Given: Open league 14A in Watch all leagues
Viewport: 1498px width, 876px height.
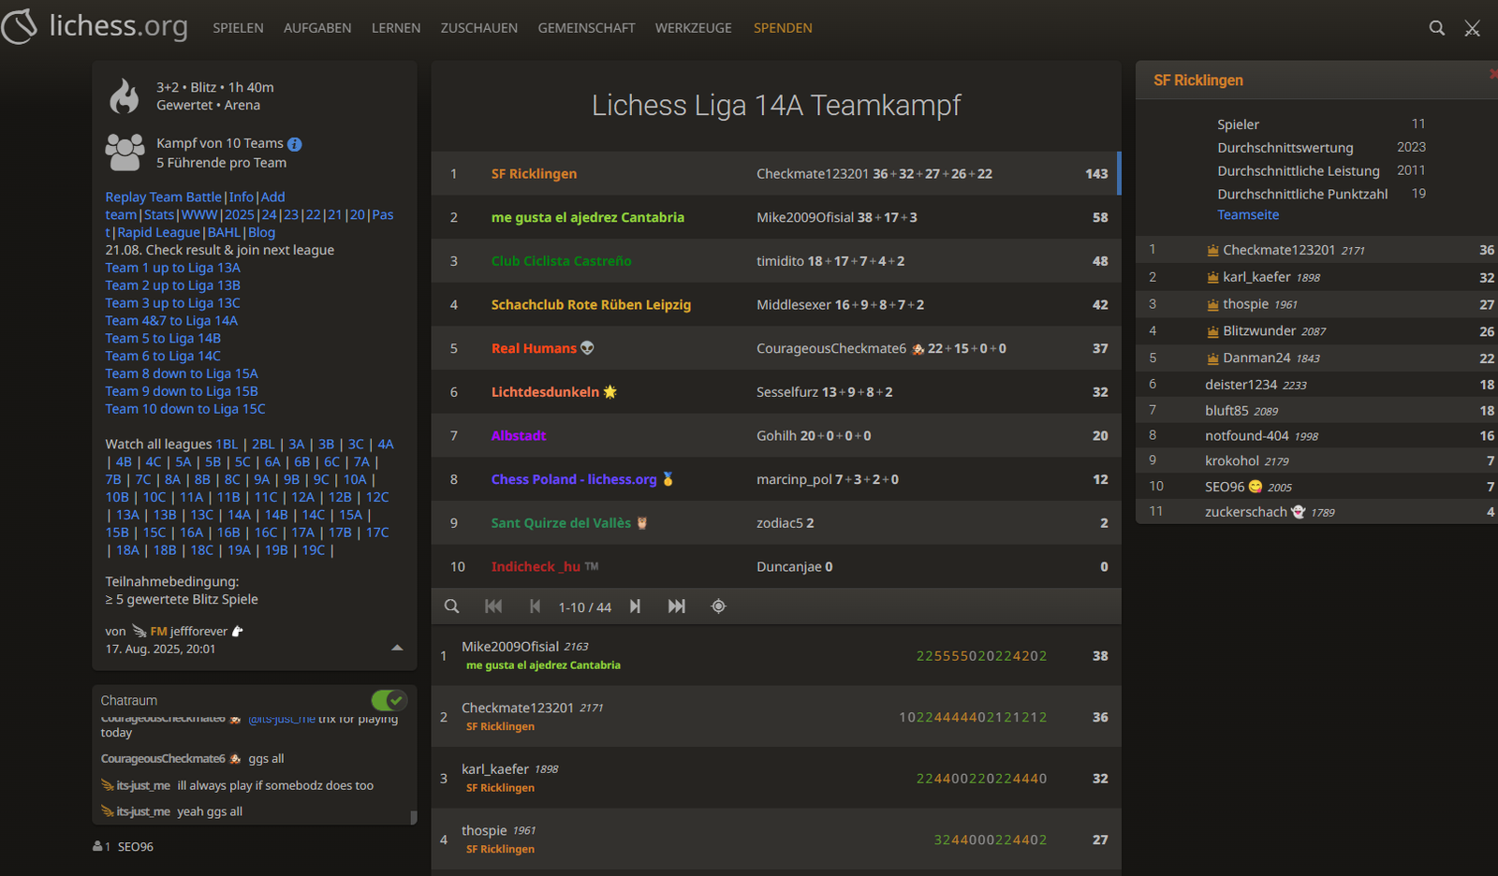Looking at the screenshot, I should (x=240, y=515).
